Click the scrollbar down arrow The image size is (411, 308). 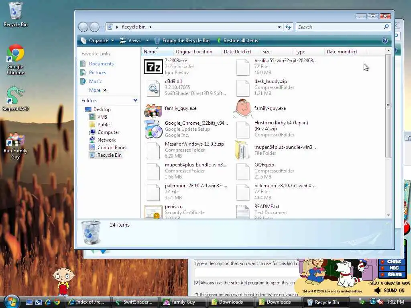tap(389, 215)
